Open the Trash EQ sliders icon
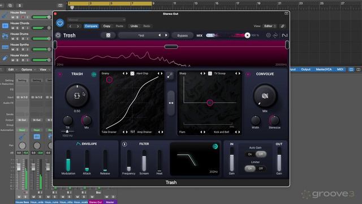The height and width of the screenshot is (204, 362). tap(132, 132)
